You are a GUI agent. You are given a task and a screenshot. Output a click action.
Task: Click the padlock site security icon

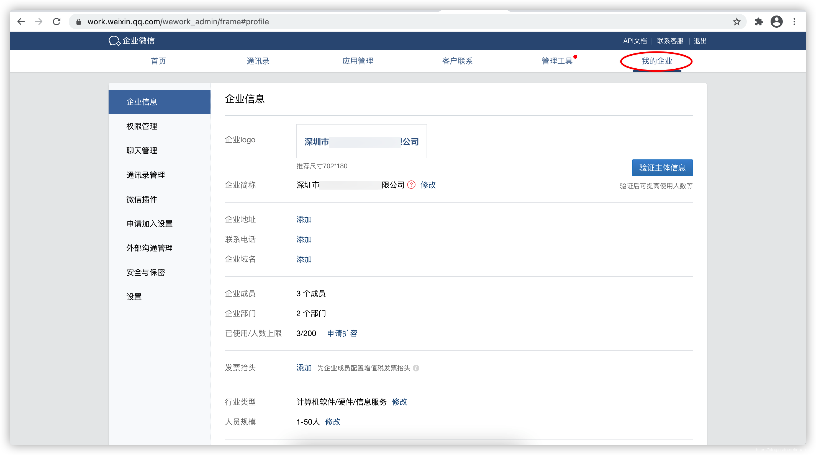pos(79,22)
